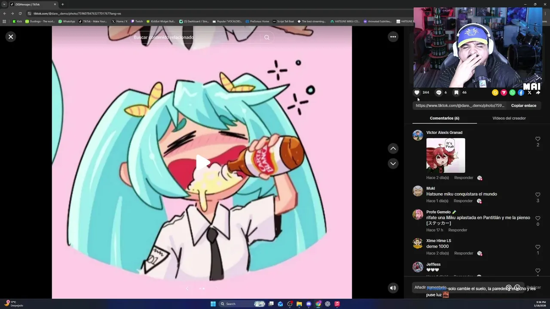
Task: Select the '(50)Mensajes | TikTok' browser tab
Action: pyautogui.click(x=34, y=4)
